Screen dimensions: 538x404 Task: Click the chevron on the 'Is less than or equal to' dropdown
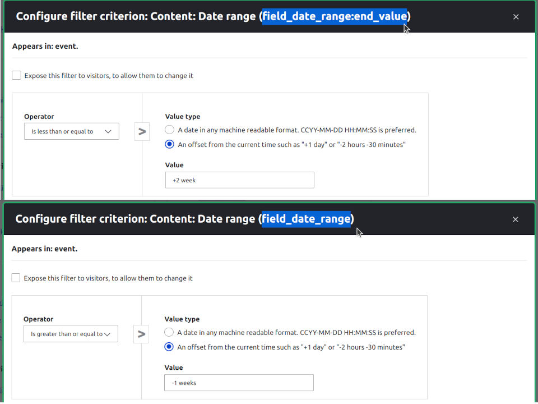108,131
